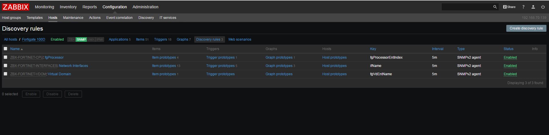Click the search magnifier icon
549x135 pixels.
(x=495, y=7)
